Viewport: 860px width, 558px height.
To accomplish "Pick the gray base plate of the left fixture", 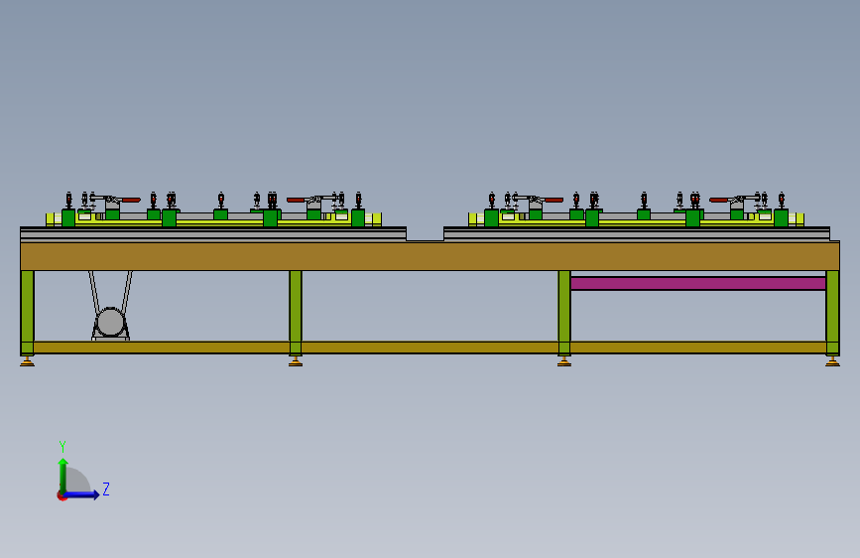I will tap(213, 234).
